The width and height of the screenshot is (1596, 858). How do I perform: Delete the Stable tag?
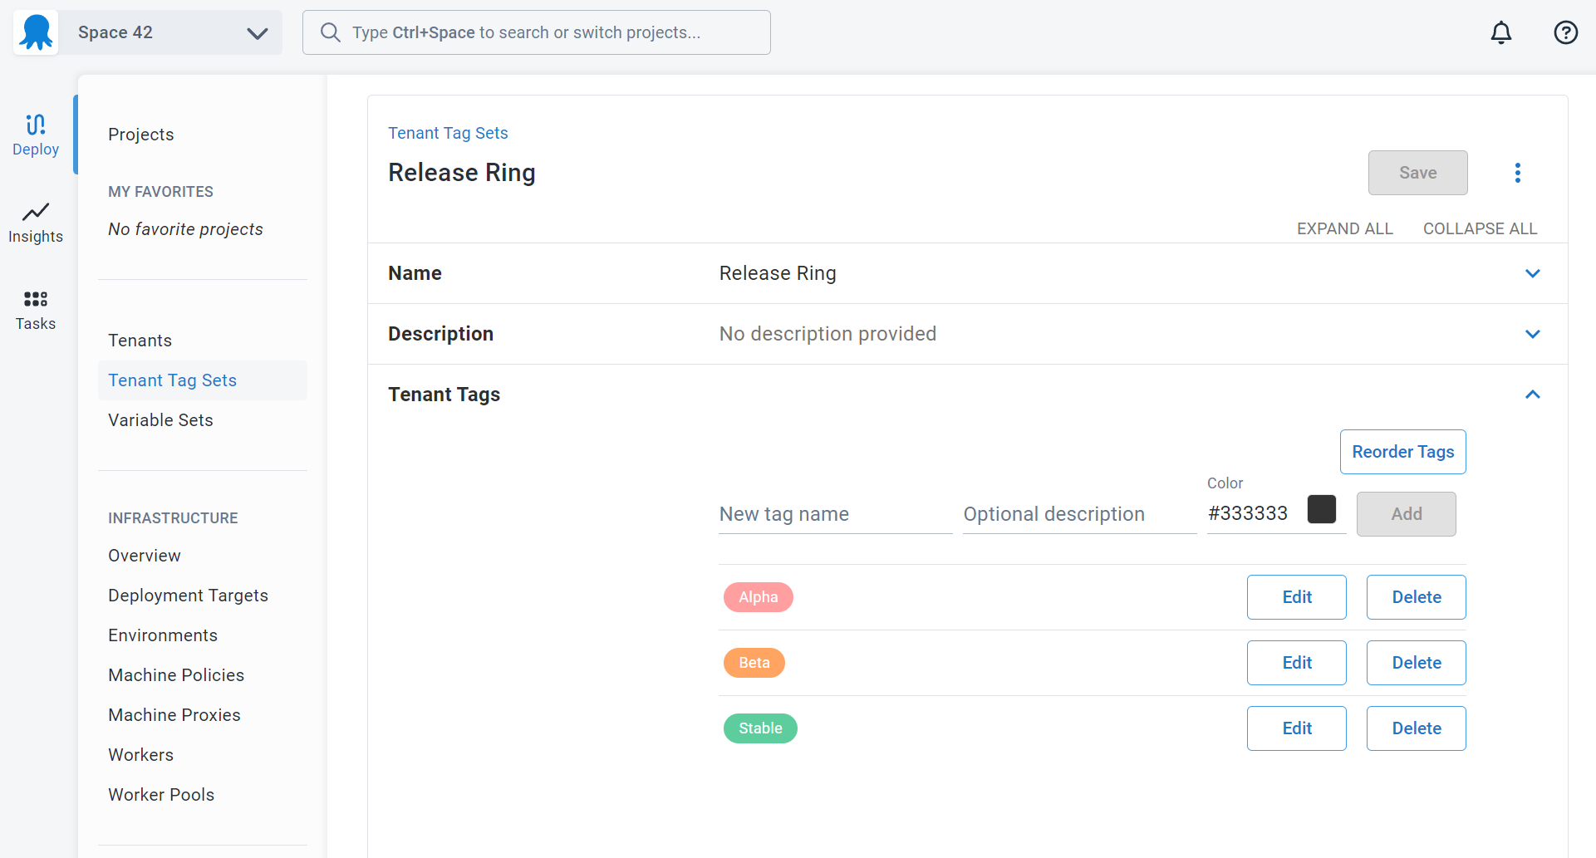pyautogui.click(x=1416, y=728)
